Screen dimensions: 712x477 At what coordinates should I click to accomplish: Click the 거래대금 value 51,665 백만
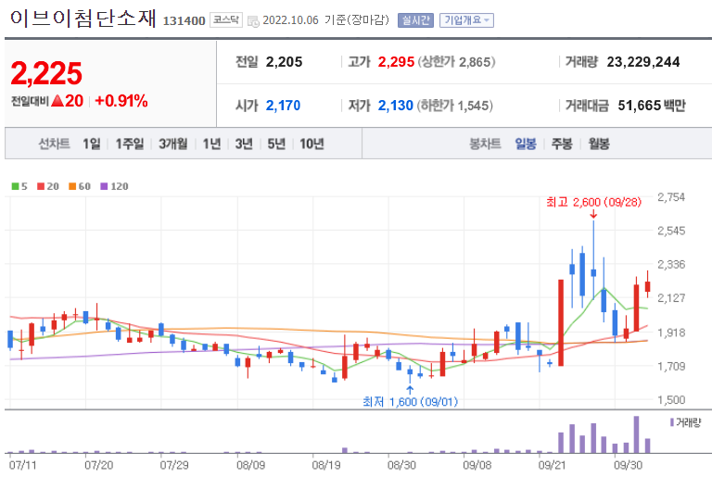651,106
